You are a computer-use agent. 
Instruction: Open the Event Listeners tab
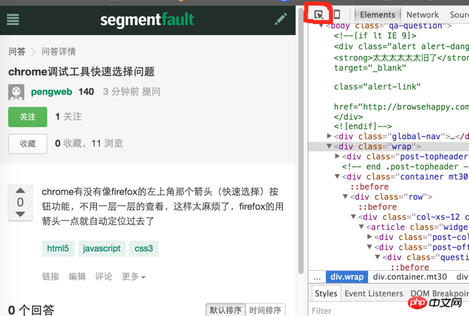(374, 293)
